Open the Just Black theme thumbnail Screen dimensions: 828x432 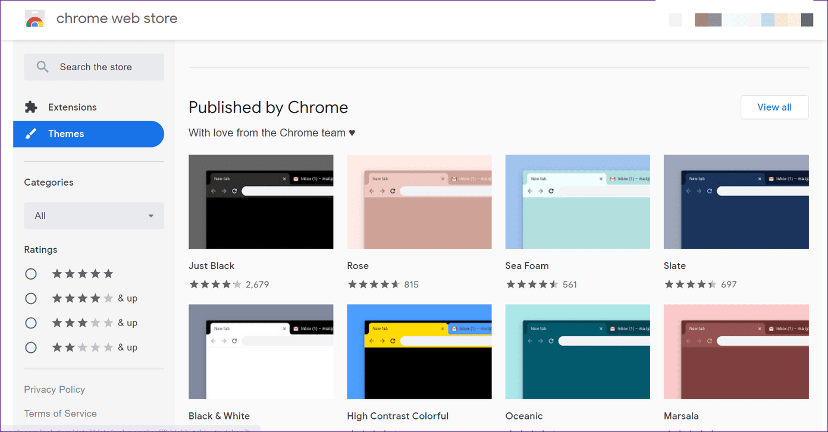pyautogui.click(x=261, y=202)
